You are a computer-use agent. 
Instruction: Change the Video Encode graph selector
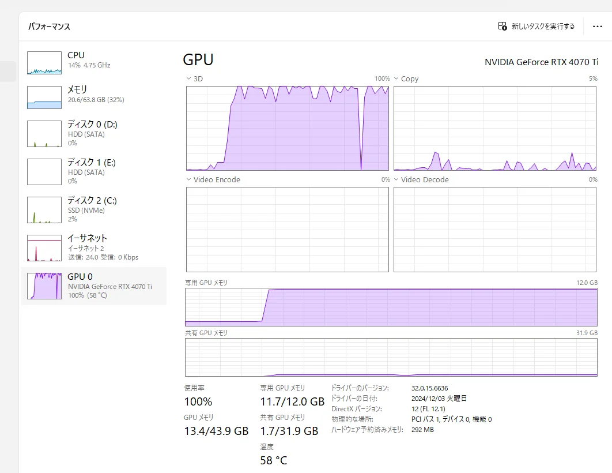(188, 179)
